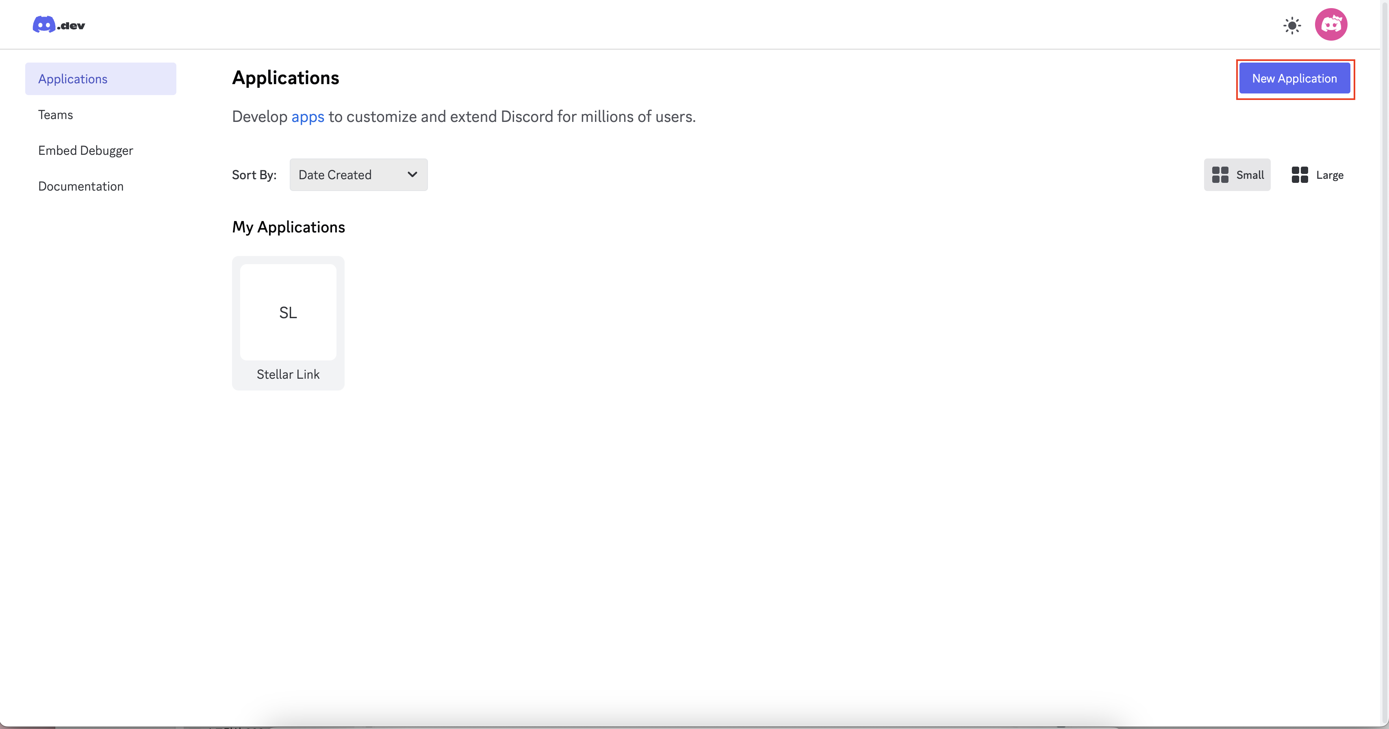Image resolution: width=1389 pixels, height=729 pixels.
Task: Expand the Date Created sort dropdown
Action: coord(358,175)
